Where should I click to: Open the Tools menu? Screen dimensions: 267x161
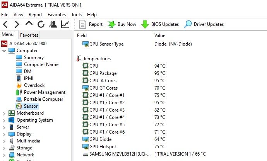click(77, 15)
